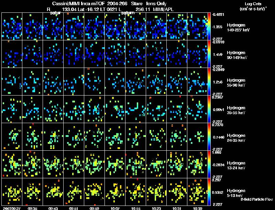Click the Hydrogen 24-35 keV color bar
This screenshot has height=210, width=275.
coord(209,137)
